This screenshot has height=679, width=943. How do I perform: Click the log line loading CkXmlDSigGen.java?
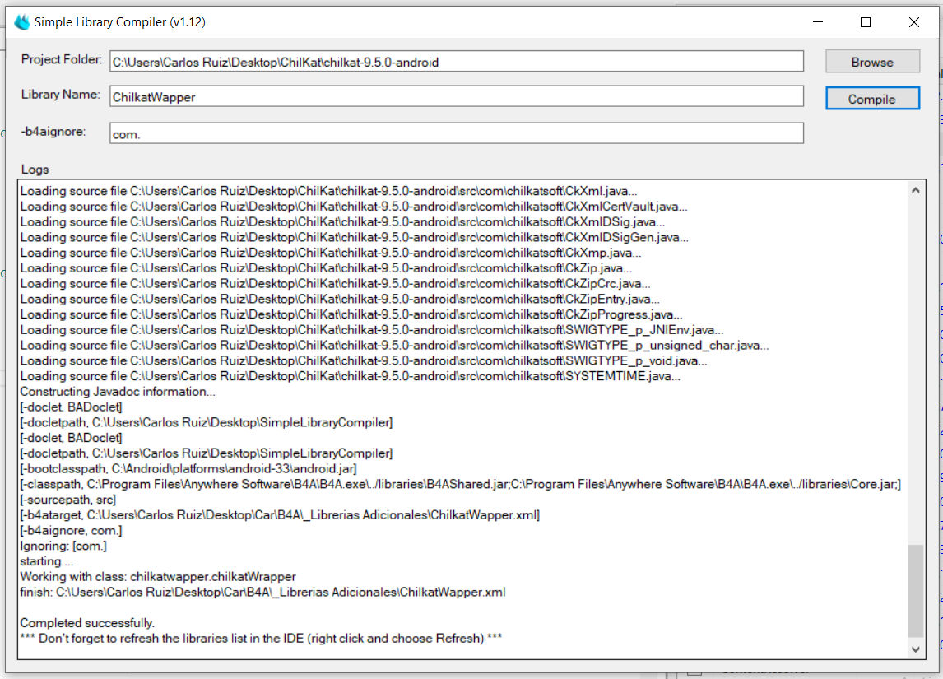[354, 238]
